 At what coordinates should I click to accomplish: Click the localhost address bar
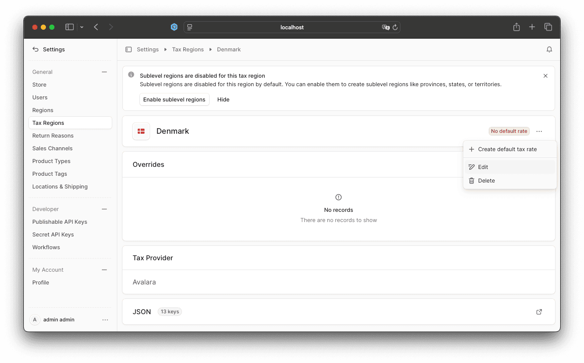pos(292,27)
